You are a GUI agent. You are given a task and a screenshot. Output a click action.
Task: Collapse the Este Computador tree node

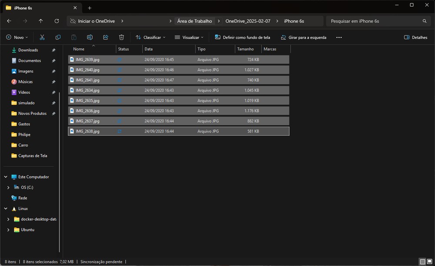pyautogui.click(x=6, y=177)
